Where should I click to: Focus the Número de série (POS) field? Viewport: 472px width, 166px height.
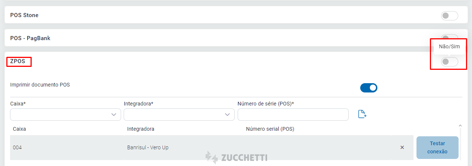click(x=293, y=115)
